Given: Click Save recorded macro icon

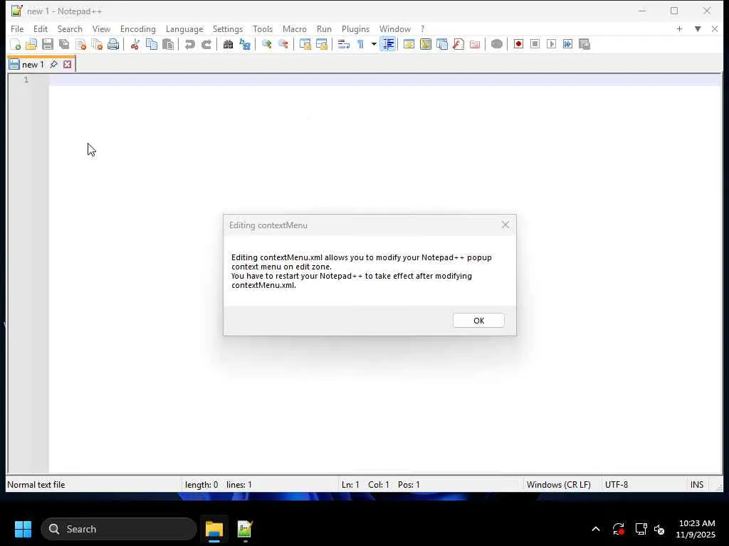Looking at the screenshot, I should pos(584,44).
